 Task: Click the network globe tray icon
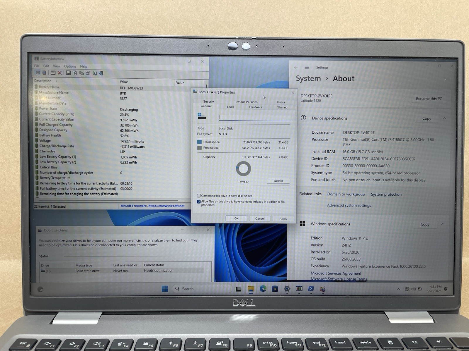tap(407, 289)
